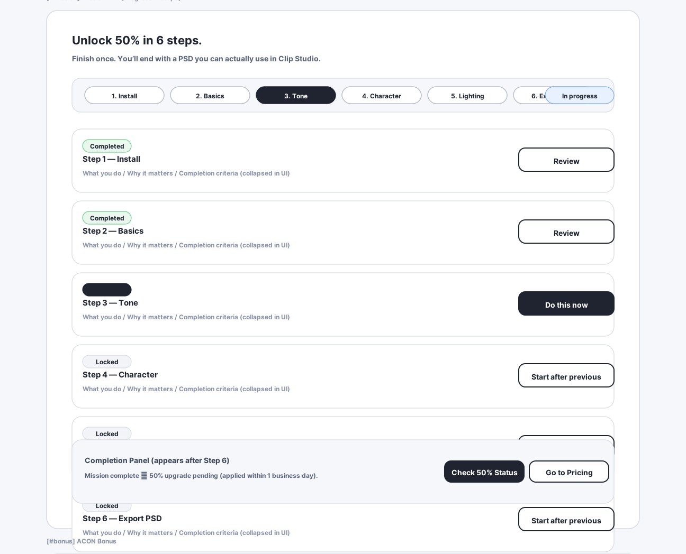Select the 5. Lighting step tab
The width and height of the screenshot is (686, 554).
[x=467, y=96]
